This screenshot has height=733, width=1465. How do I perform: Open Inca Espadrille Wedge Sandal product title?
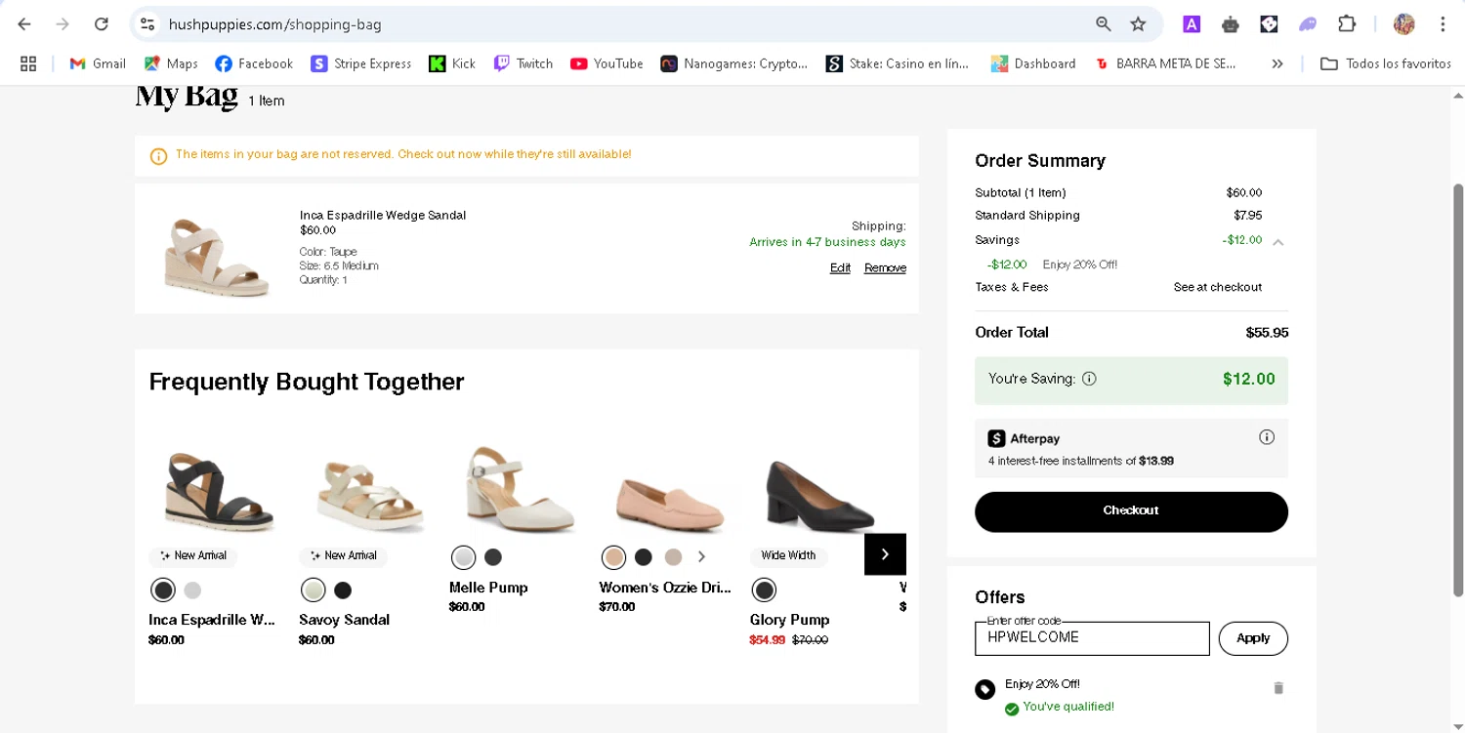pyautogui.click(x=383, y=215)
